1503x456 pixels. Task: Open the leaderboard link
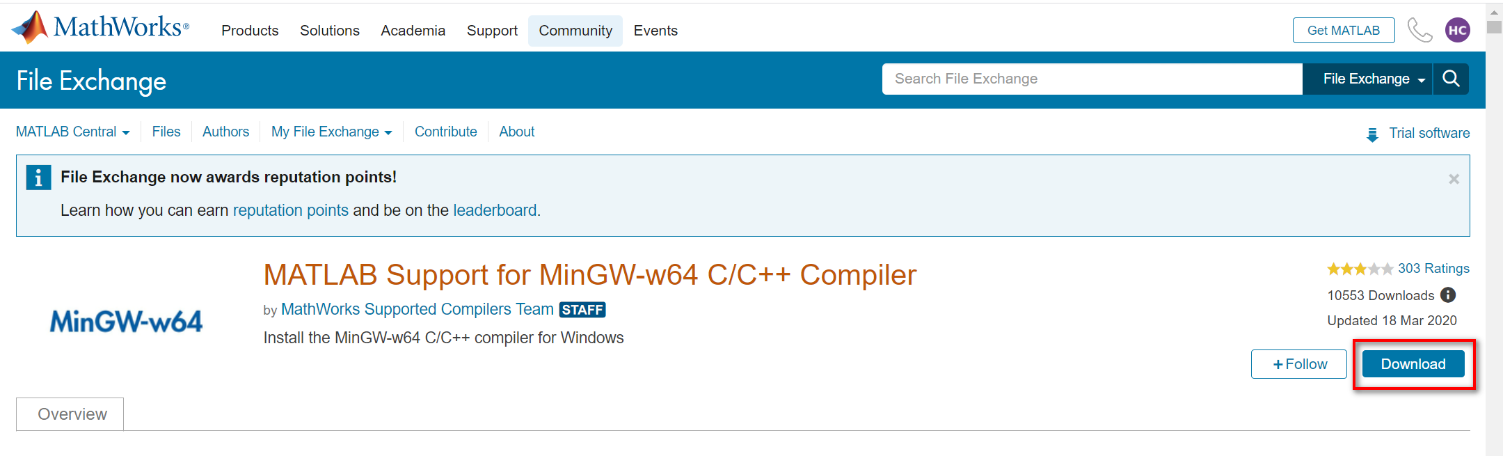[495, 210]
